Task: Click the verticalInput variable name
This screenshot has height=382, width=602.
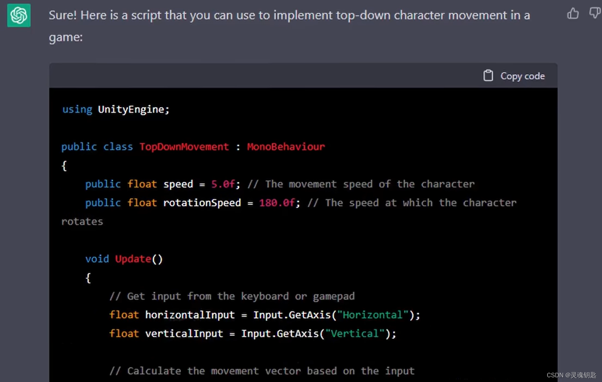Action: coord(184,333)
